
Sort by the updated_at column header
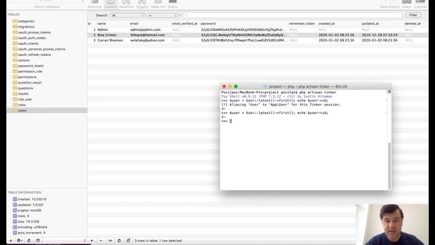370,24
